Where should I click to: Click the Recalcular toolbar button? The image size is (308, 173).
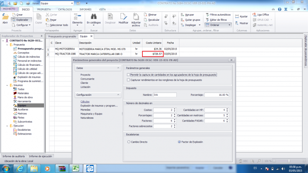coord(152,20)
